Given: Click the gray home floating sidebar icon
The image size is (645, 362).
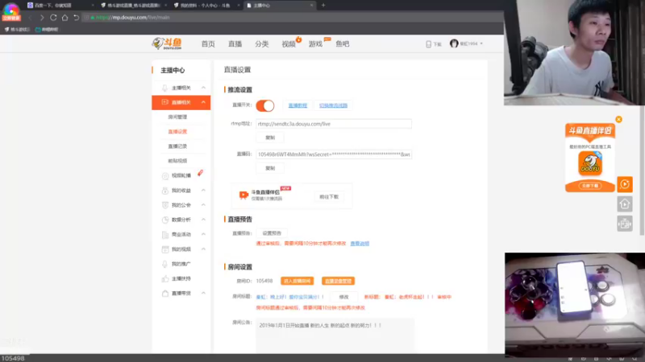Looking at the screenshot, I should pos(625,204).
